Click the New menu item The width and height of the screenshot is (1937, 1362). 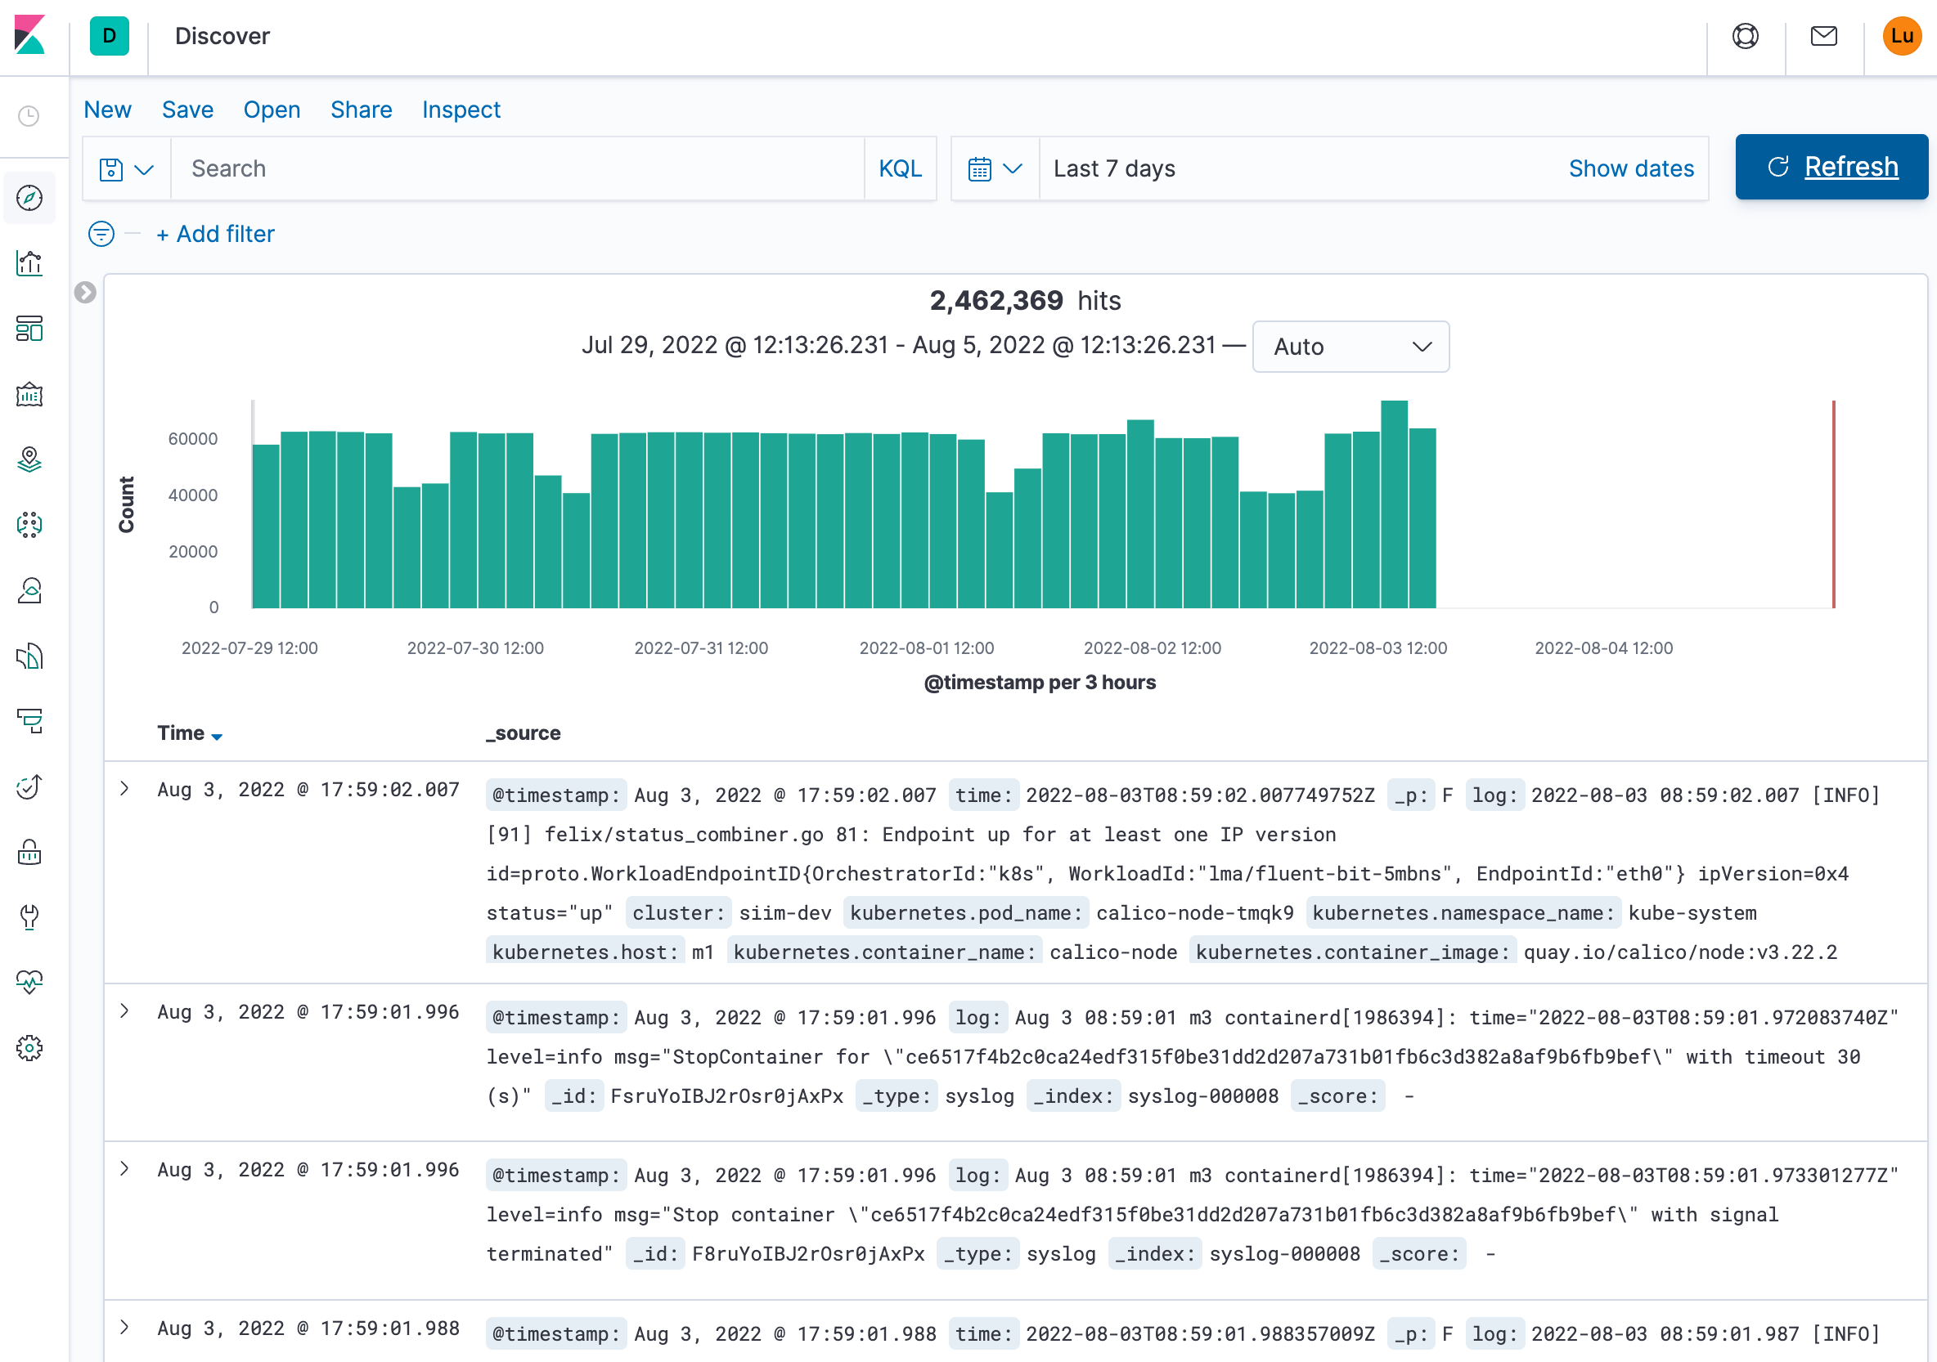click(108, 110)
